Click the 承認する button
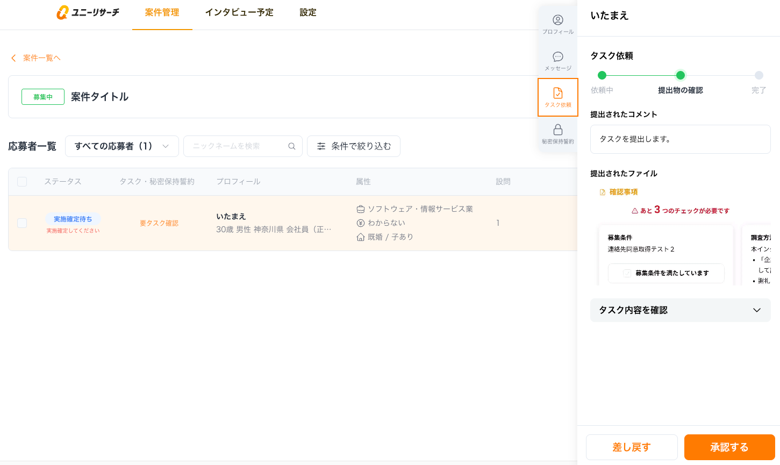This screenshot has height=465, width=780. tap(729, 447)
